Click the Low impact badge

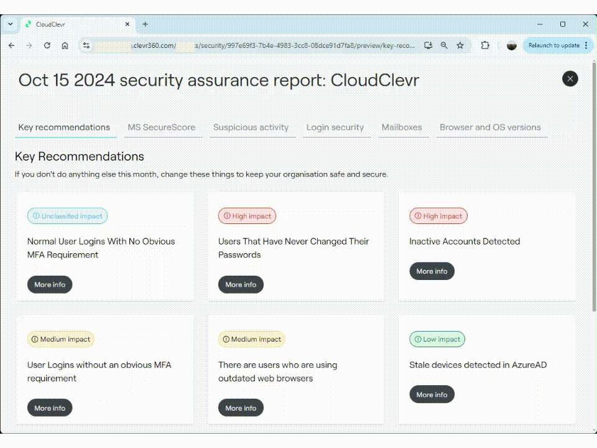click(x=437, y=339)
